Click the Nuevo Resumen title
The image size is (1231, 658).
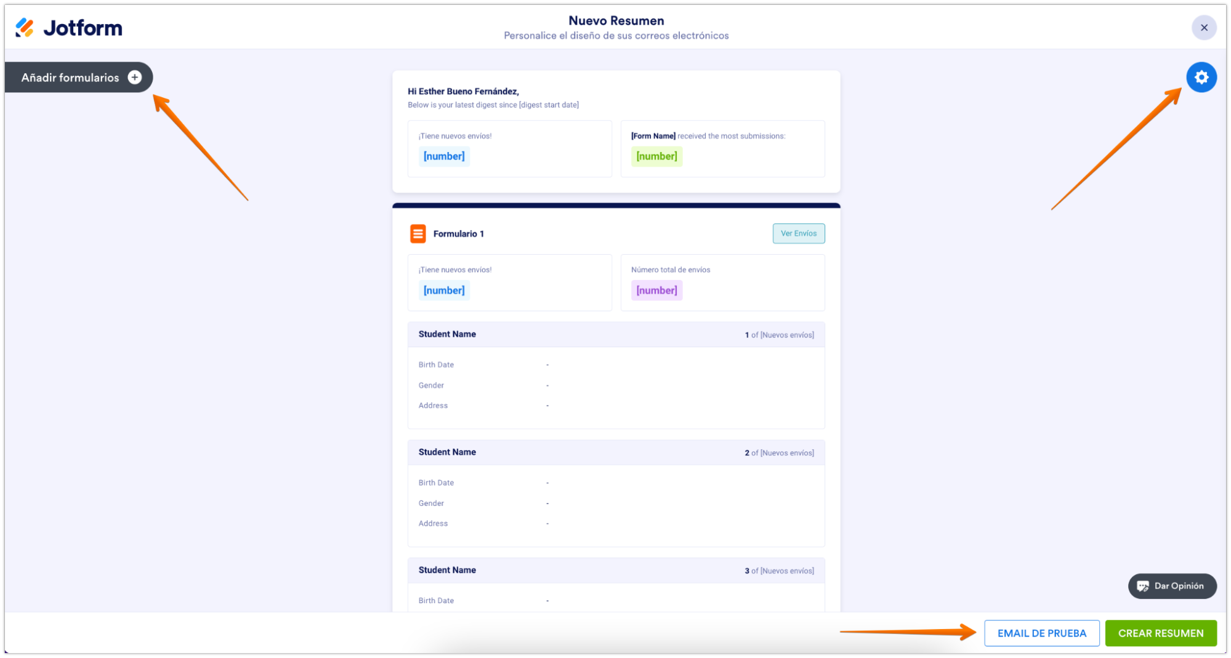(616, 21)
